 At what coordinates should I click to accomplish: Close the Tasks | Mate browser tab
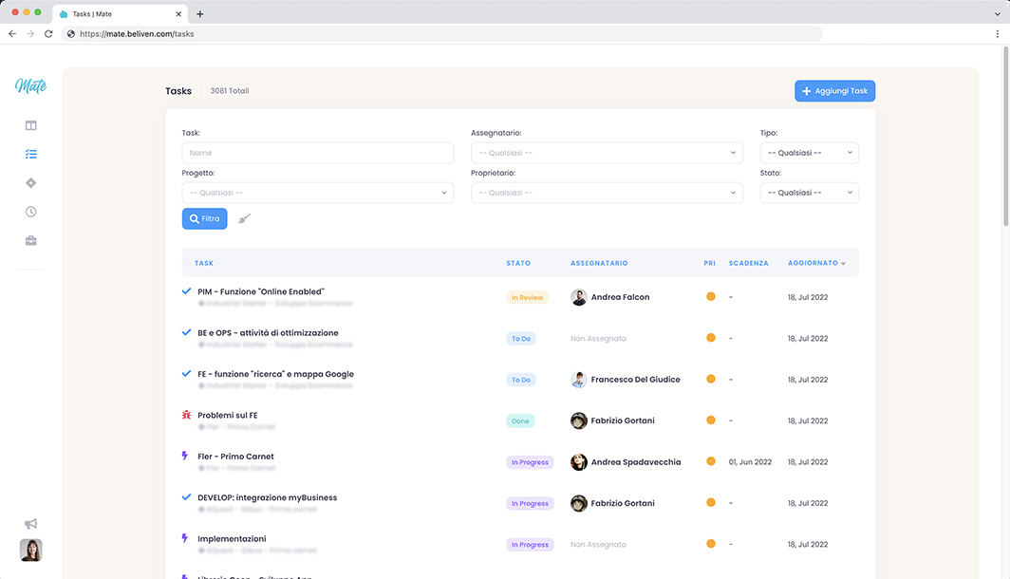pyautogui.click(x=178, y=13)
